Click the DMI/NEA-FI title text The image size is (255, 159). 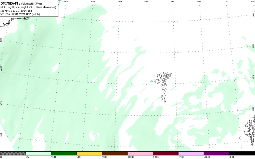pos(9,3)
